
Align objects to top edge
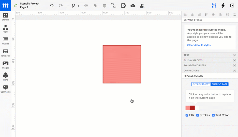206,14
